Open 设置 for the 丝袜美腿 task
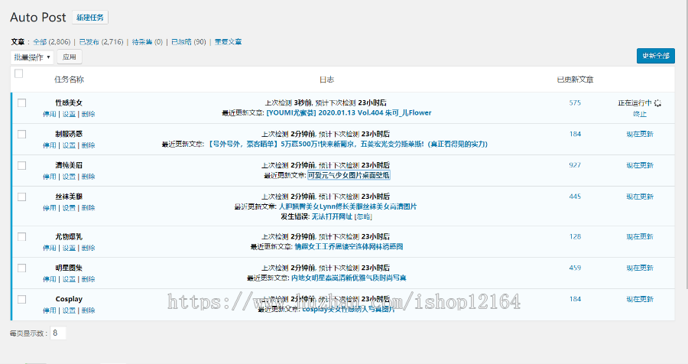The image size is (688, 364). pos(69,208)
